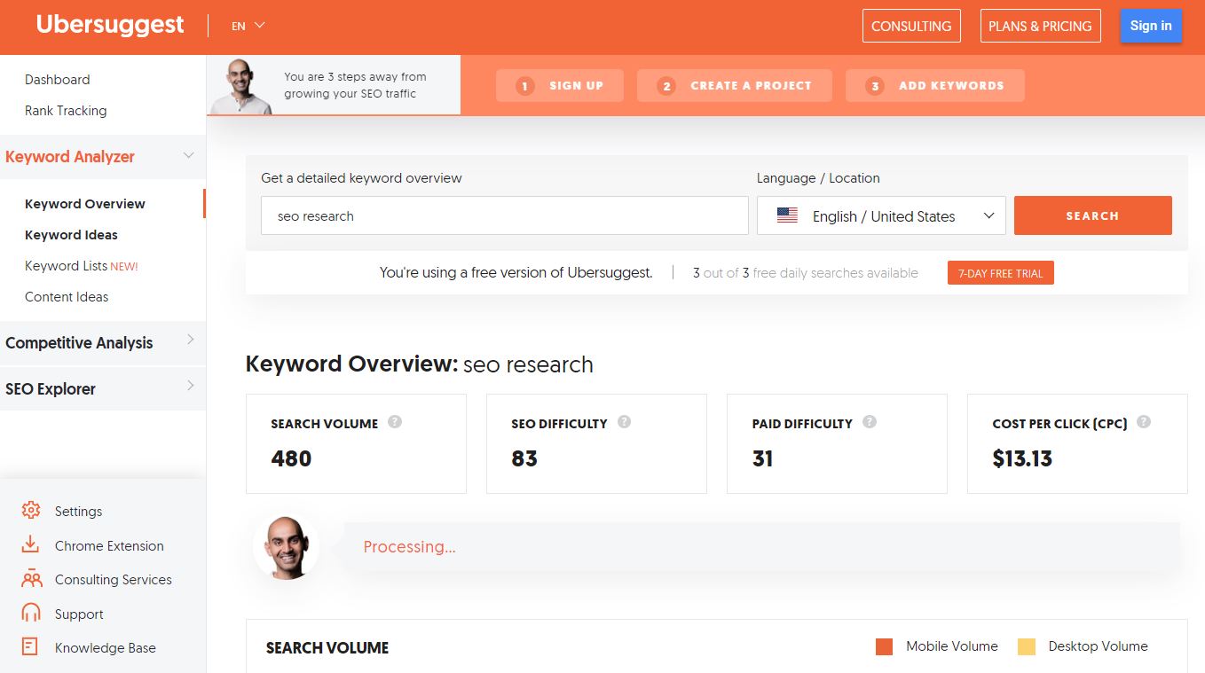
Task: Click the Knowledge Base document icon
Action: [31, 646]
